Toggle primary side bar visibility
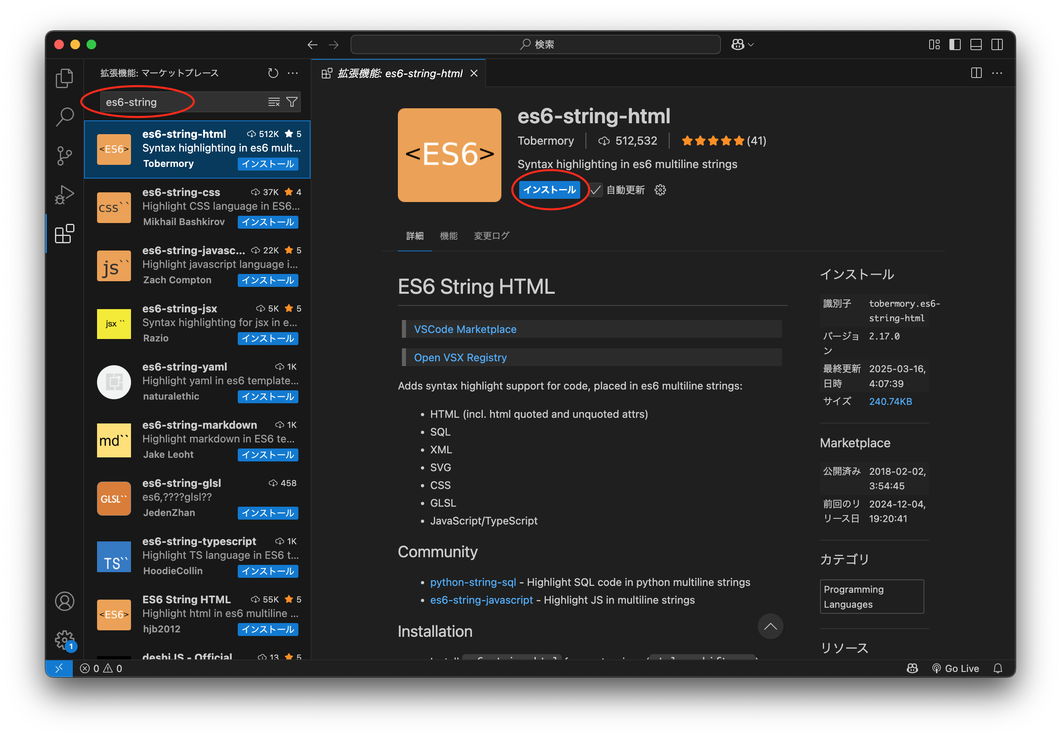 click(x=955, y=44)
